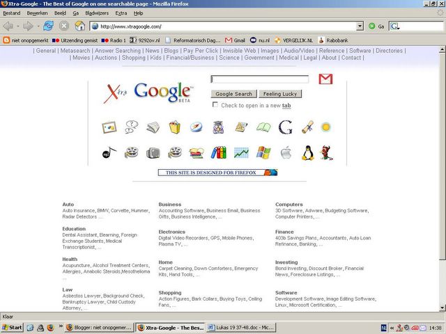
Task: Switch to Lukas 19 37-48.doc taskbar window
Action: coord(241,328)
